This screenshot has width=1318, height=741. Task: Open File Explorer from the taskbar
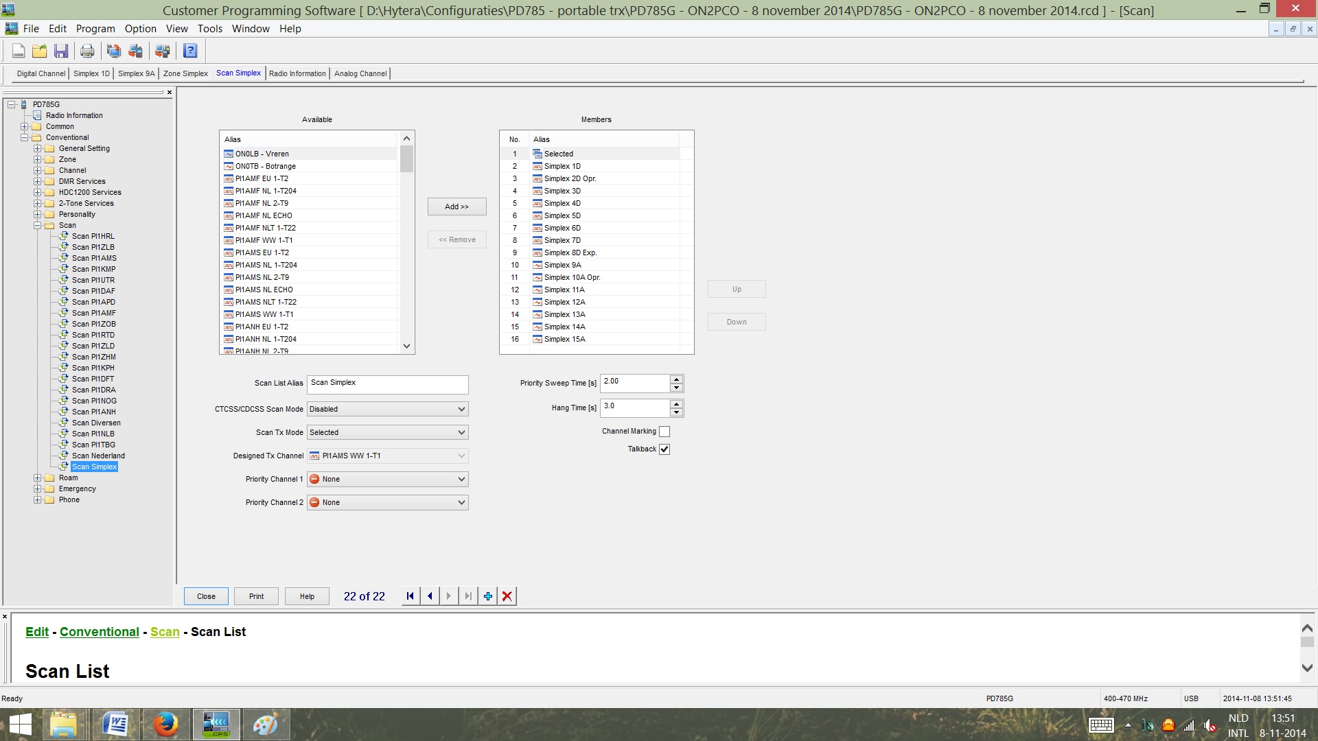[64, 725]
